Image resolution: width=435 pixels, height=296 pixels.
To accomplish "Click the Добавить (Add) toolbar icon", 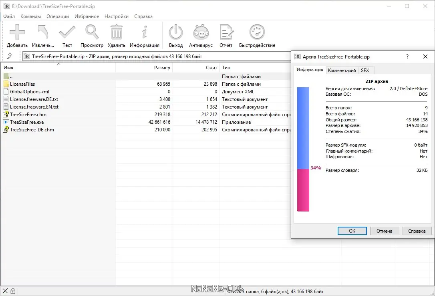I will [17, 32].
